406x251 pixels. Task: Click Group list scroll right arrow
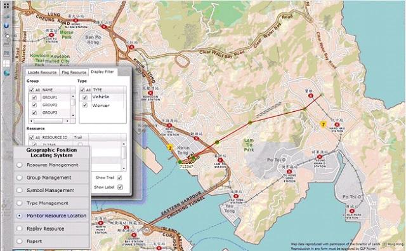pos(67,121)
